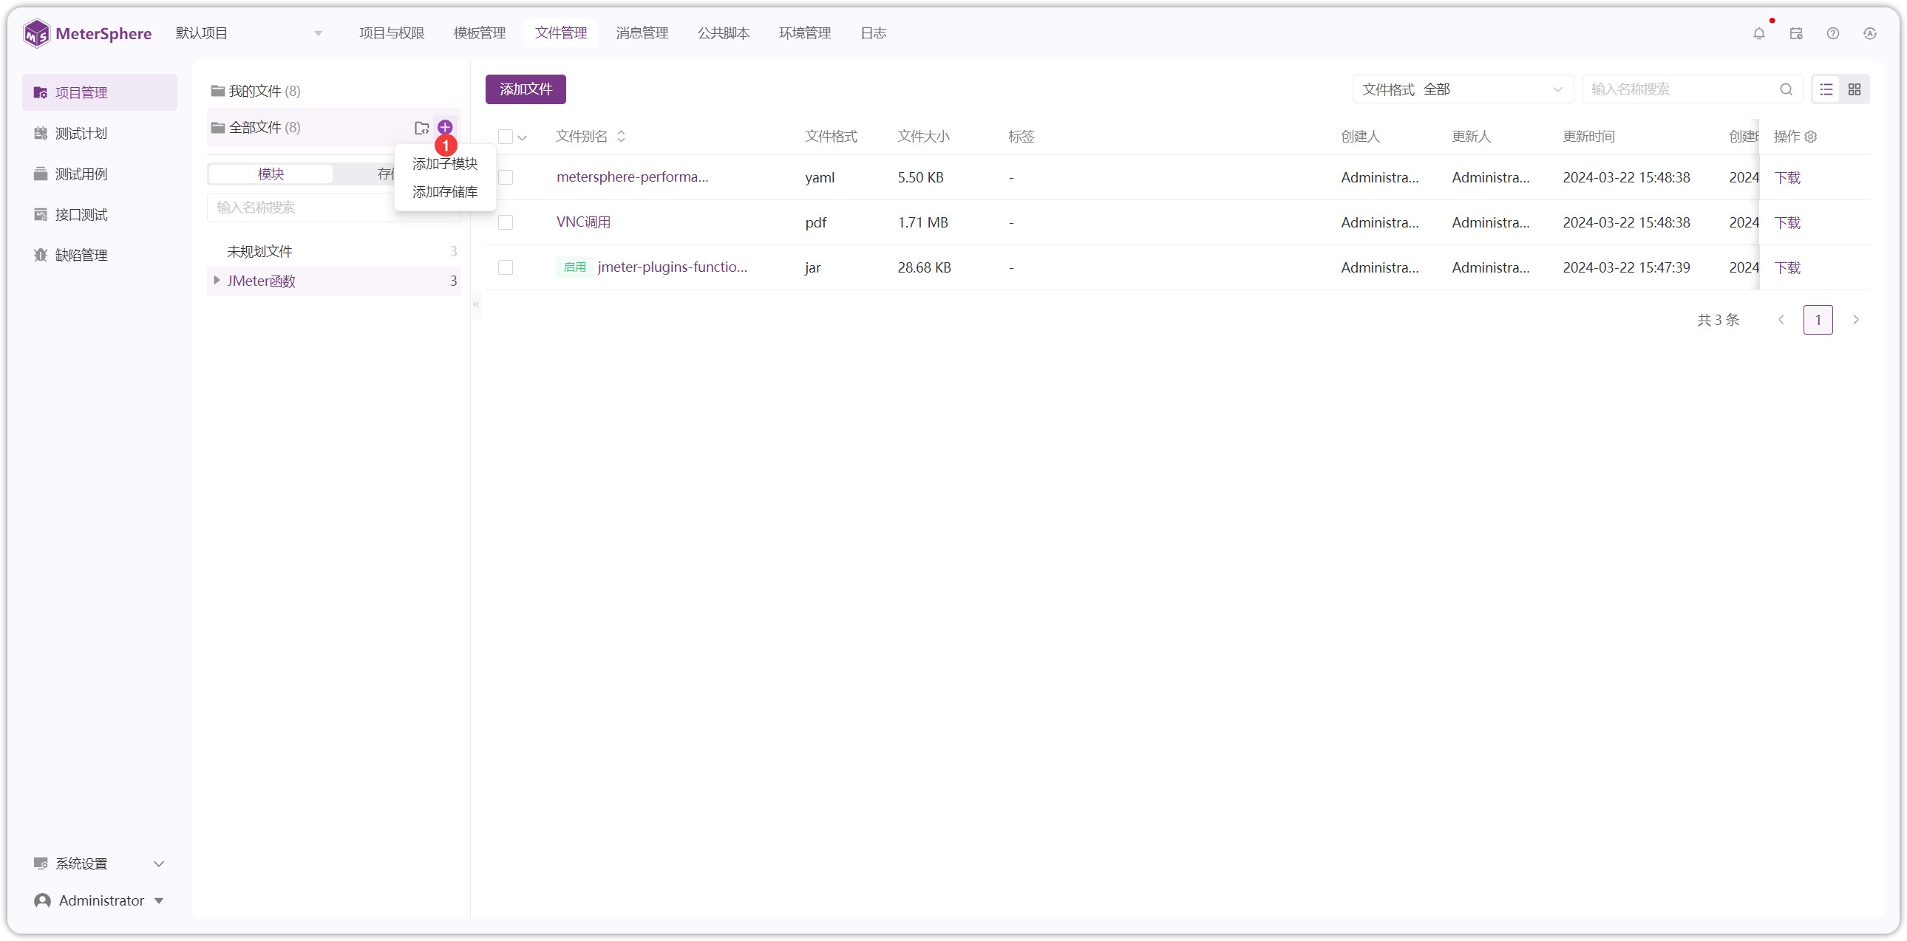Open 接口测试 in sidebar
1907x941 pixels.
point(81,214)
